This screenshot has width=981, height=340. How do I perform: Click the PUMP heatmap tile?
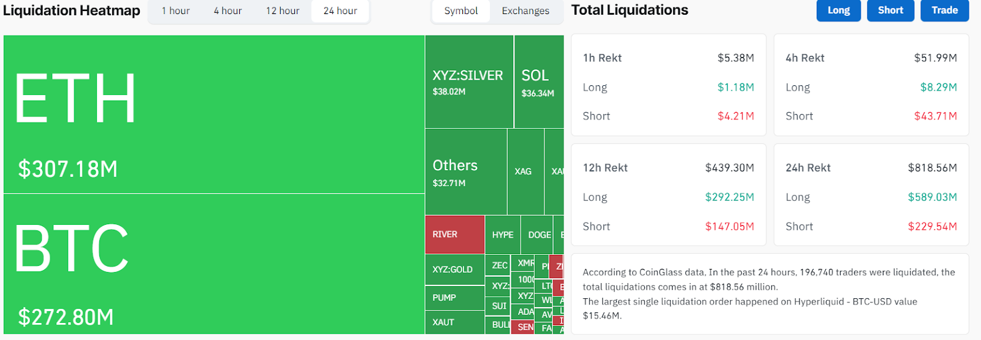(x=454, y=298)
